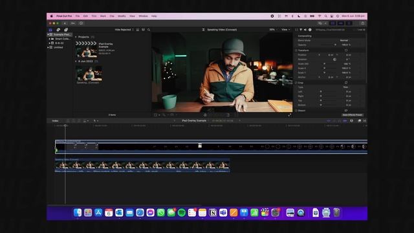
Task: Open the Photos and Audio sidebar
Action: point(58,30)
